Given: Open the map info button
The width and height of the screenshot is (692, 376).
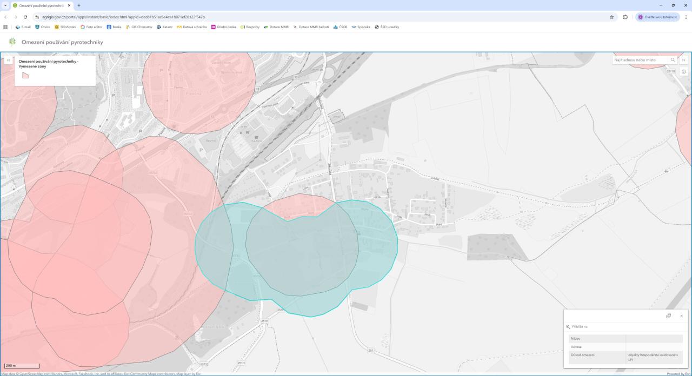Looking at the screenshot, I should [684, 72].
